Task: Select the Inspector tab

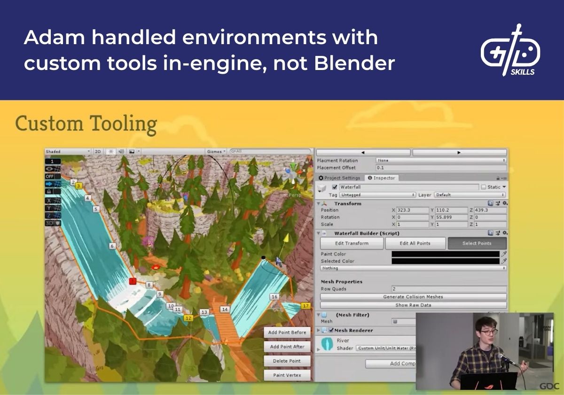Action: point(382,178)
